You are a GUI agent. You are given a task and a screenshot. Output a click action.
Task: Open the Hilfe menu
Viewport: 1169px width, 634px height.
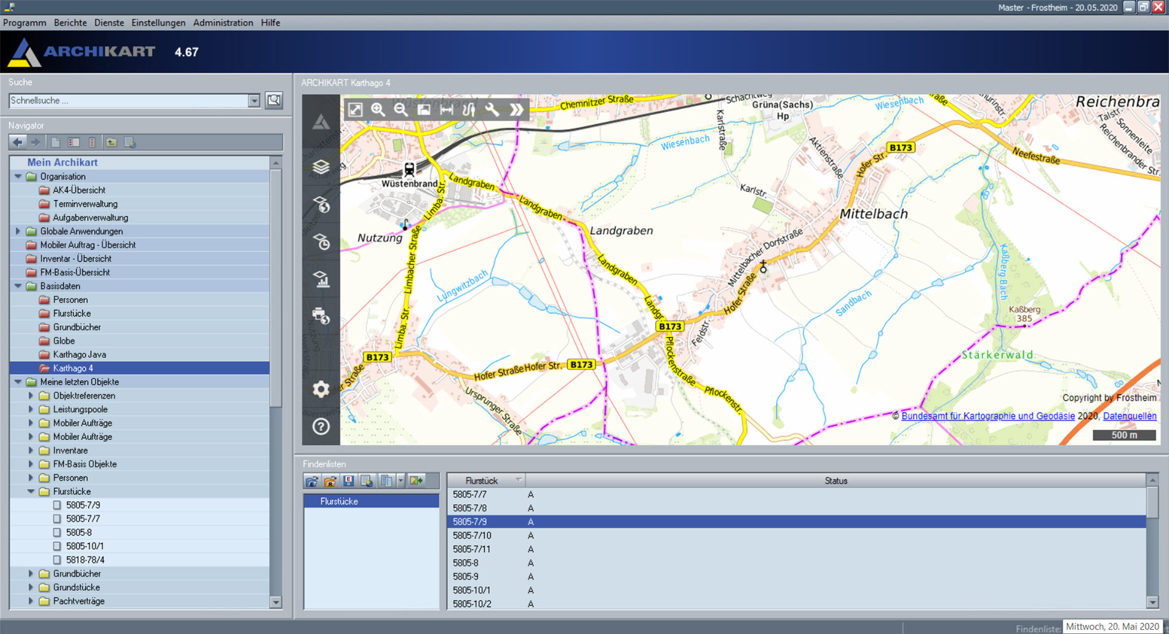270,23
